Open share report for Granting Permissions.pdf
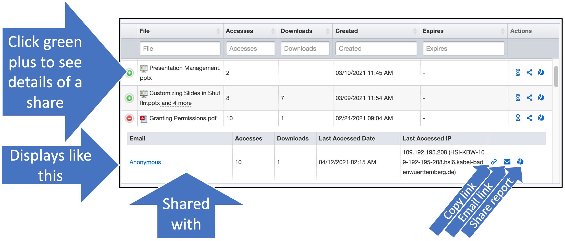 tap(541, 118)
